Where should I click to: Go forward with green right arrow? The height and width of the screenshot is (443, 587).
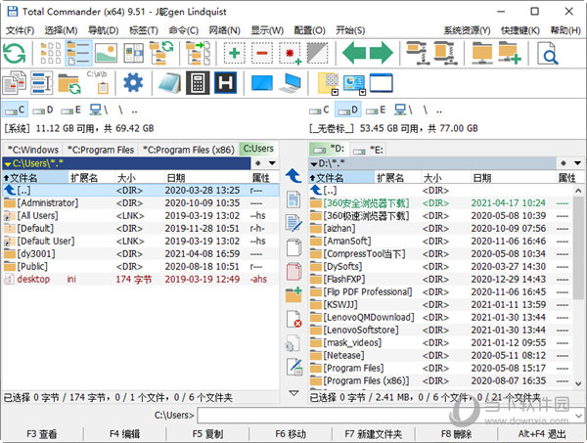click(x=382, y=53)
